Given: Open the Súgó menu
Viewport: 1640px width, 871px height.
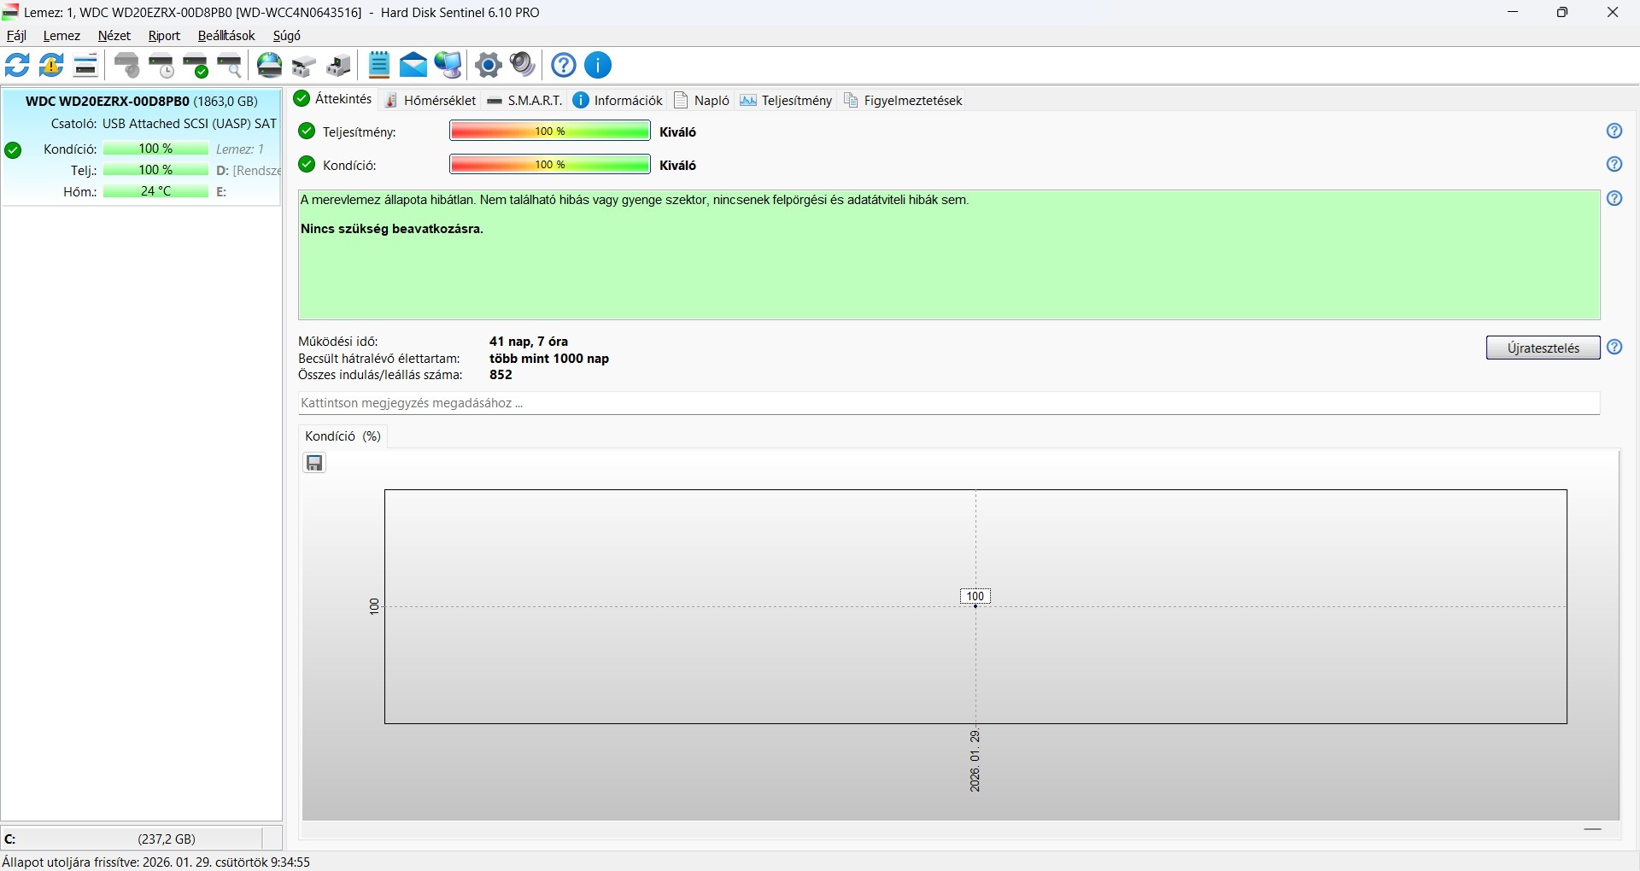Looking at the screenshot, I should (287, 36).
